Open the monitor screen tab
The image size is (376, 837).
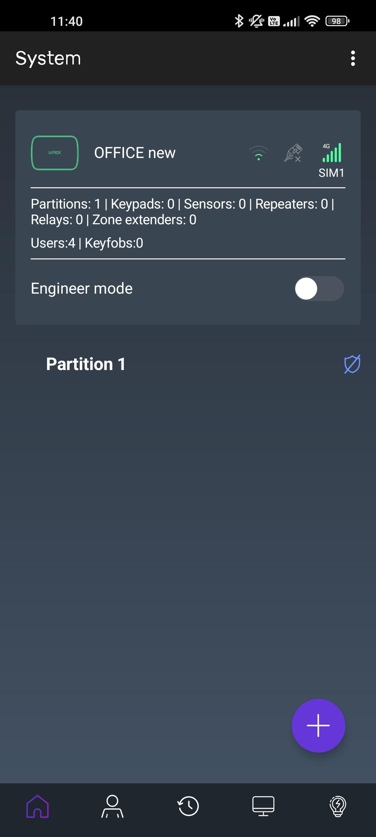pyautogui.click(x=263, y=806)
